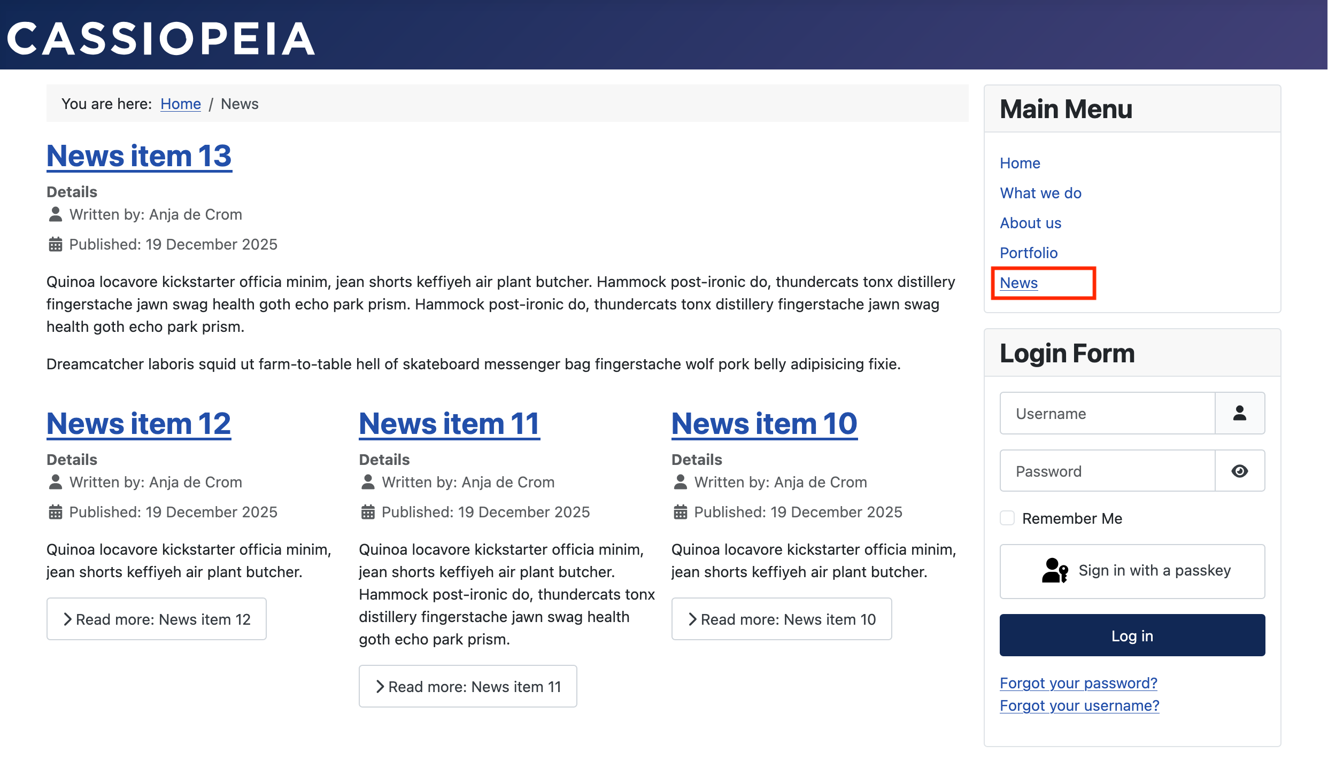This screenshot has height=761, width=1328.
Task: Click the Cassiopeia site logo
Action: (x=160, y=38)
